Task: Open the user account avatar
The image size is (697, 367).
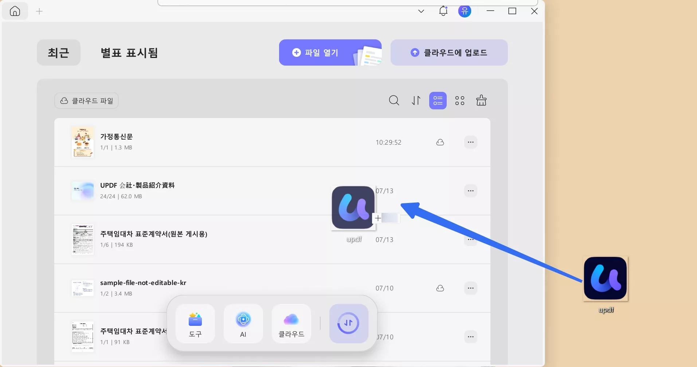Action: point(465,11)
